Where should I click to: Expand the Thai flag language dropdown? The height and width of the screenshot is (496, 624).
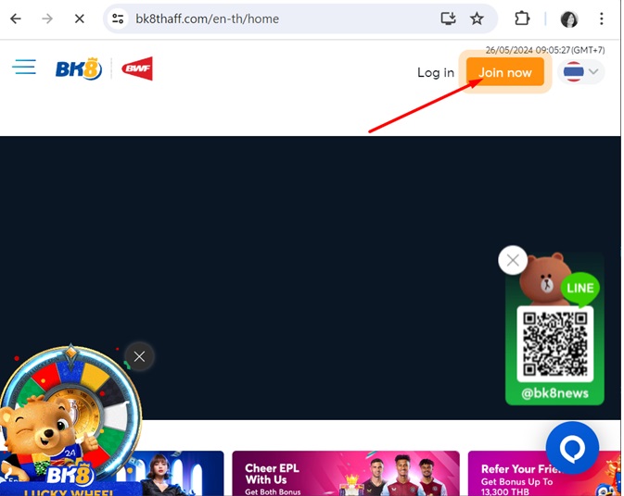click(582, 71)
